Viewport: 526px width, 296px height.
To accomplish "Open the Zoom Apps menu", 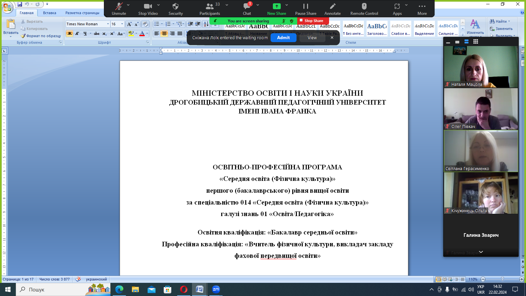I will point(397,9).
